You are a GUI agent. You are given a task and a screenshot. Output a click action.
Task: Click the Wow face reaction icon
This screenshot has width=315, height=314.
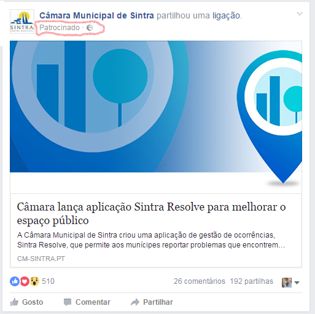tap(34, 281)
